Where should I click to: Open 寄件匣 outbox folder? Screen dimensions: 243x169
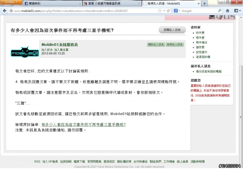pos(200,38)
